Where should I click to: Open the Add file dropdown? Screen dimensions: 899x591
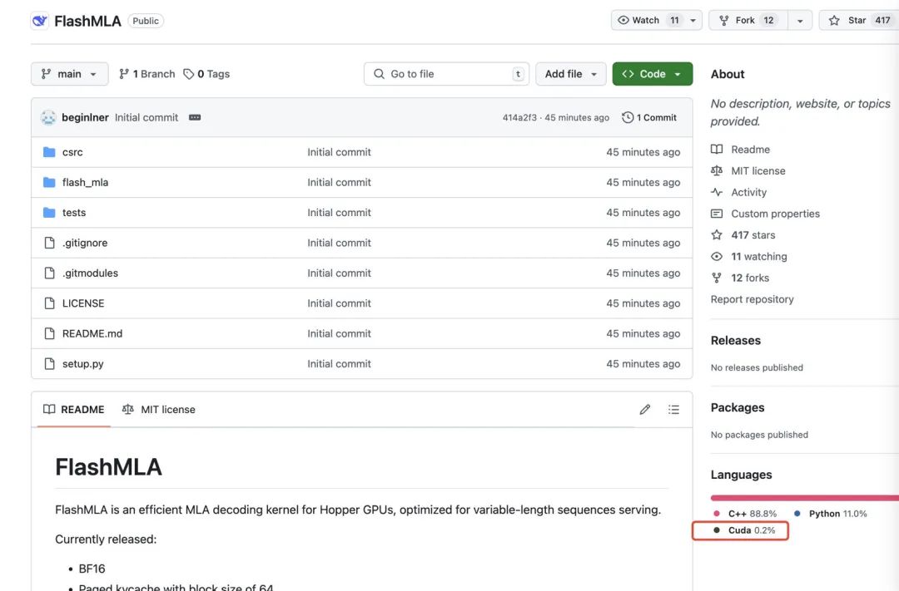click(570, 74)
